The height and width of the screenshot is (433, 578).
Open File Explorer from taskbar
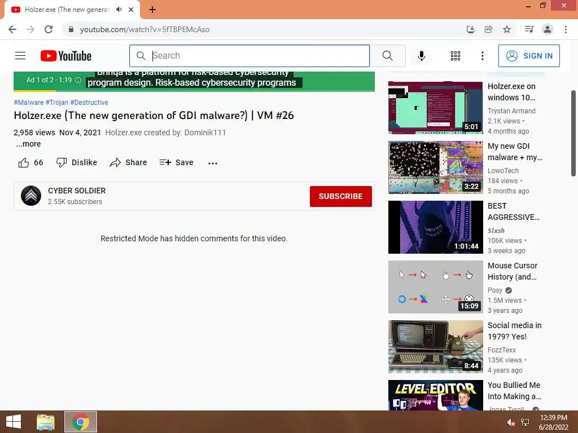(x=46, y=422)
